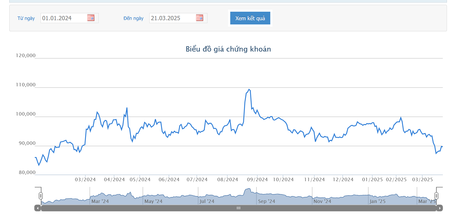Image resolution: width=452 pixels, height=220 pixels.
Task: Click the right range handle of navigator
Action: pyautogui.click(x=436, y=196)
